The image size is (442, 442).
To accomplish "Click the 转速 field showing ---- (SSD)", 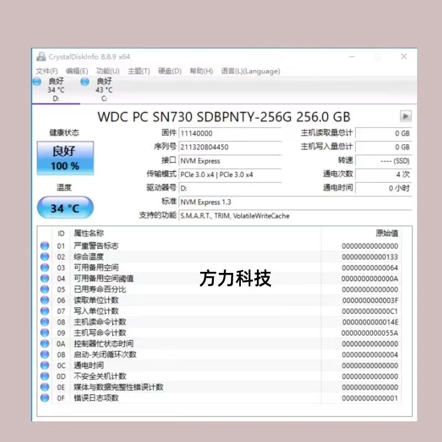I will tap(383, 161).
